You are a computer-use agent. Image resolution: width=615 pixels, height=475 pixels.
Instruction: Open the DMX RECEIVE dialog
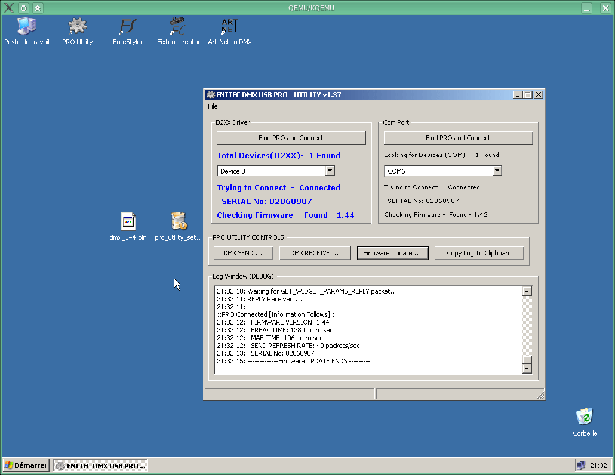pyautogui.click(x=315, y=253)
